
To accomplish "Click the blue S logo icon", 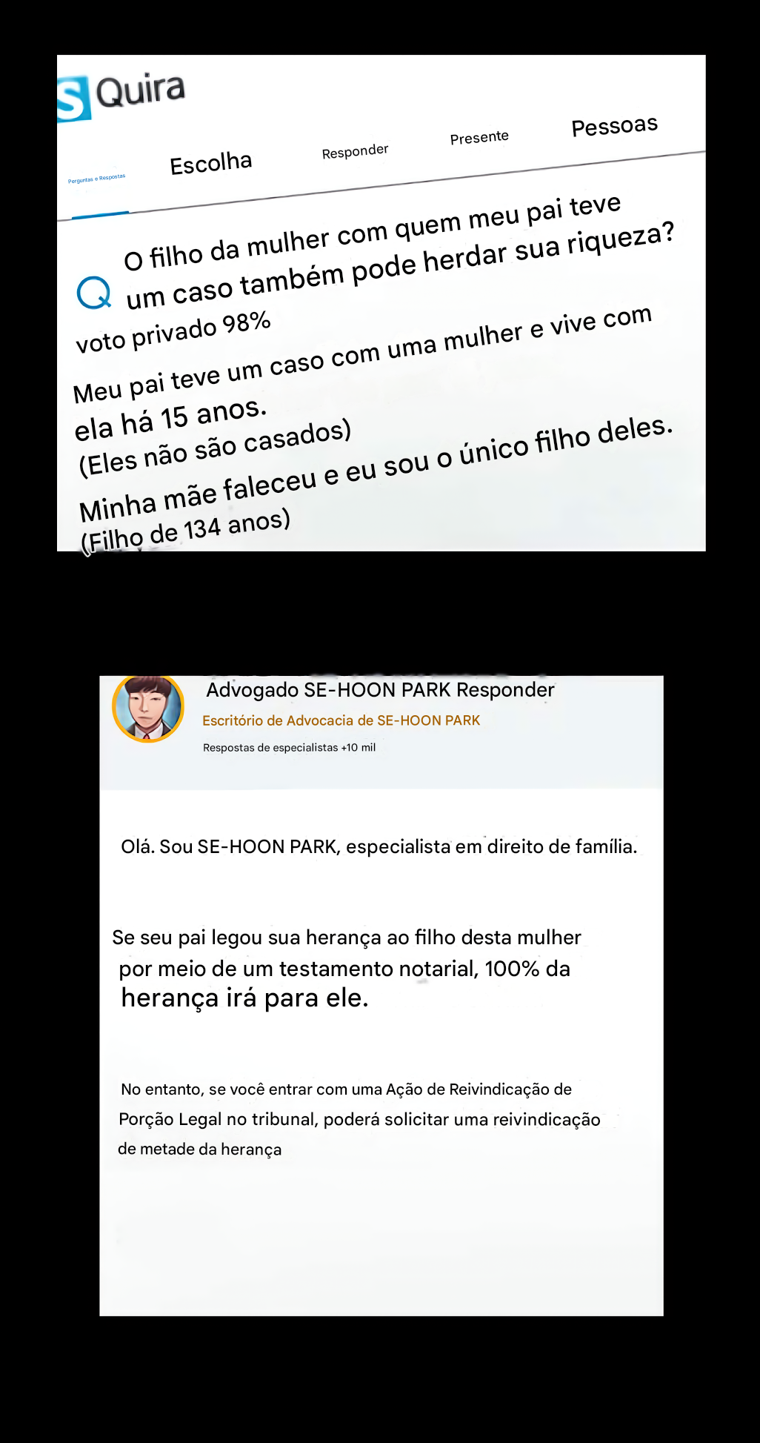I will pyautogui.click(x=73, y=99).
